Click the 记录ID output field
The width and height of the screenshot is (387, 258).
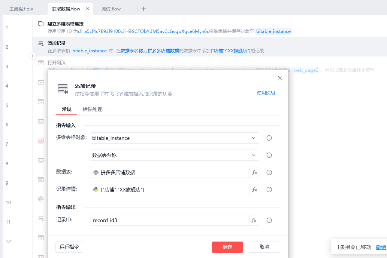pos(170,220)
